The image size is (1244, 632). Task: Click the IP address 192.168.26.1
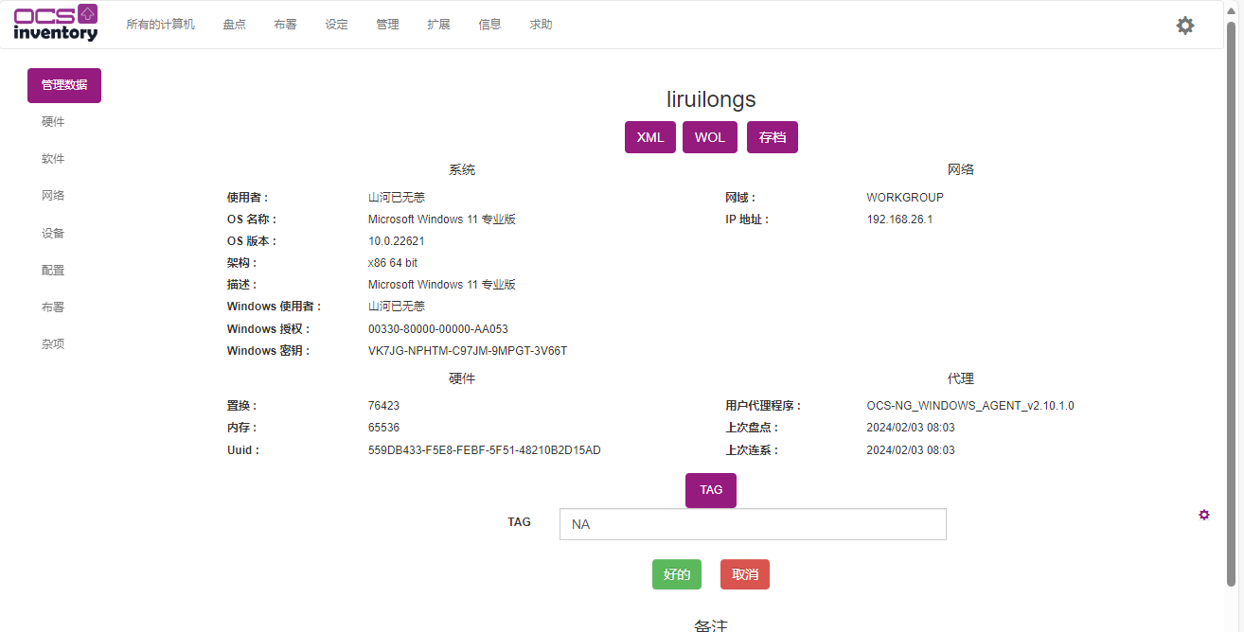click(899, 219)
